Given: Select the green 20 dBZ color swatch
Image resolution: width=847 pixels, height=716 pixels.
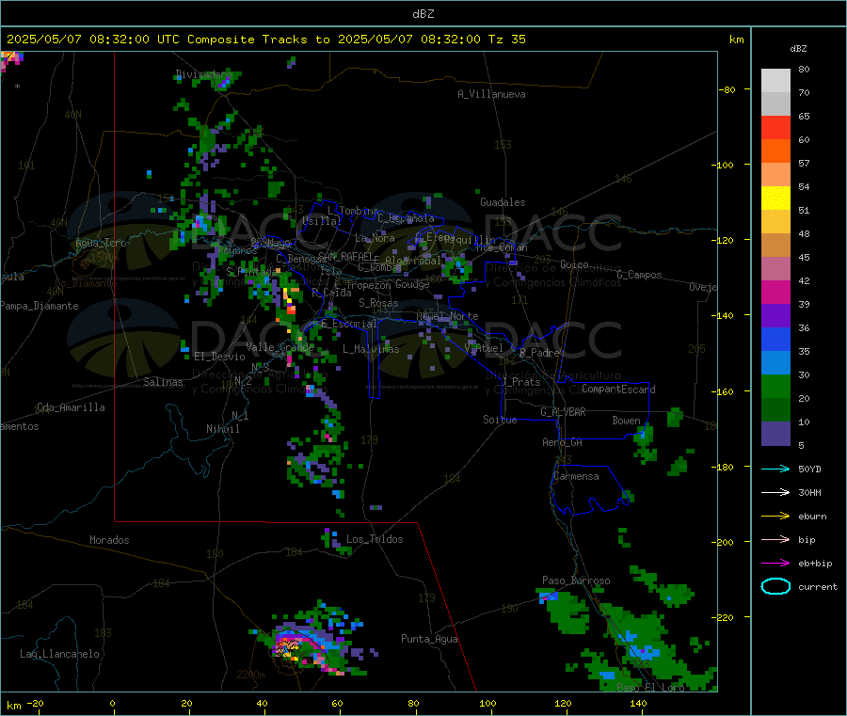Looking at the screenshot, I should pyautogui.click(x=775, y=386).
